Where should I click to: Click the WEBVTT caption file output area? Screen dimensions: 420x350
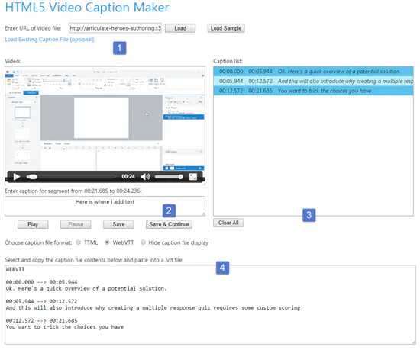[x=210, y=304]
